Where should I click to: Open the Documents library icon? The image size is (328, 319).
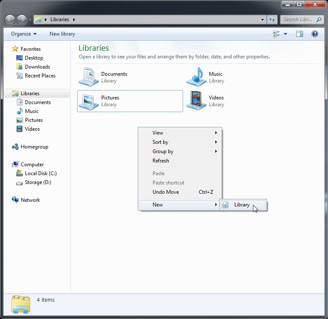point(89,77)
